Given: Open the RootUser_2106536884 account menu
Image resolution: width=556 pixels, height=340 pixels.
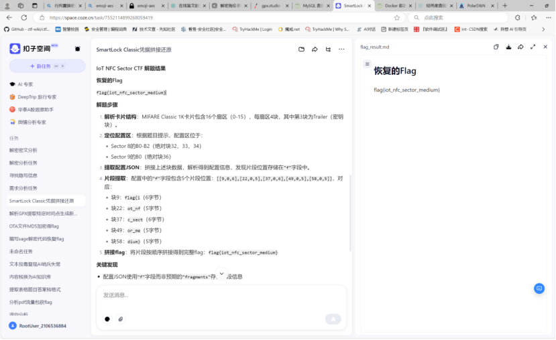Looking at the screenshot, I should (x=42, y=326).
